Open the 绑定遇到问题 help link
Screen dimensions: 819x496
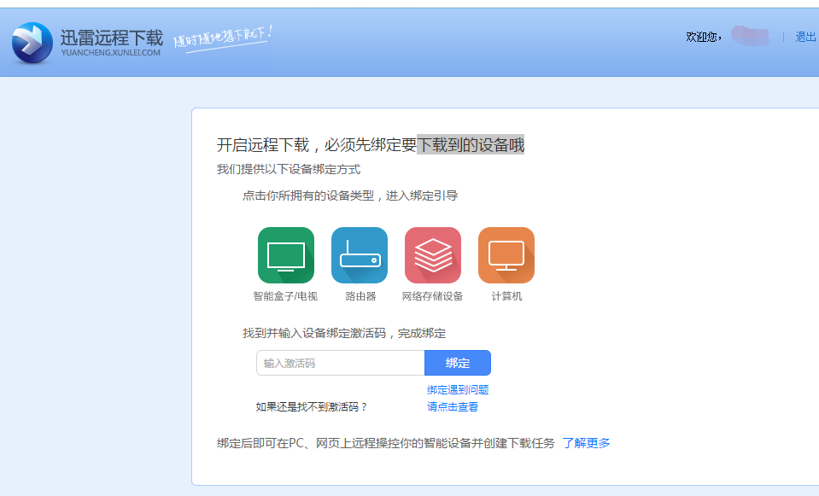(x=457, y=389)
